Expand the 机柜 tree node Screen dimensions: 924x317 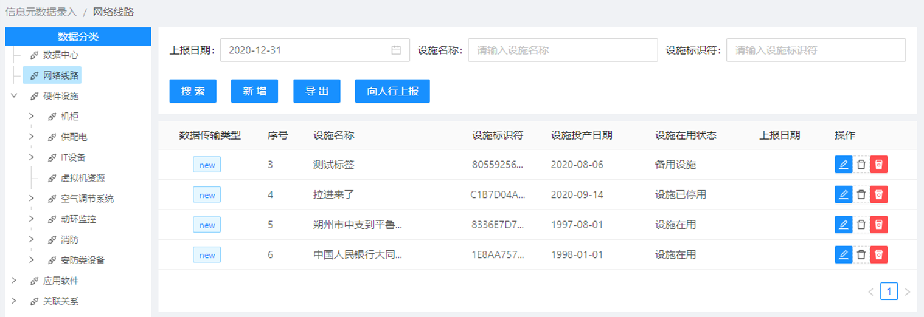click(32, 117)
